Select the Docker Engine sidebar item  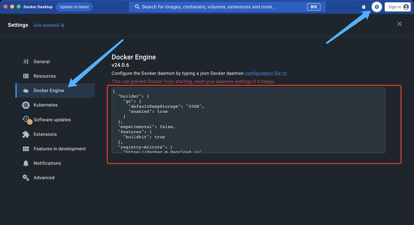tap(55, 91)
